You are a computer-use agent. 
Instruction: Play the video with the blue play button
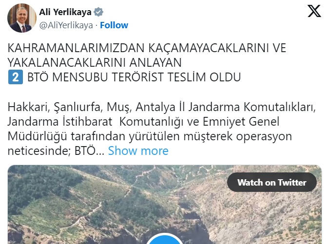pyautogui.click(x=165, y=239)
